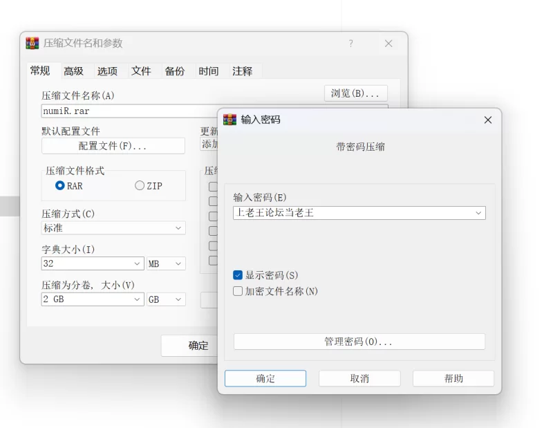Click the WinRAR icon in password dialog title

click(229, 120)
